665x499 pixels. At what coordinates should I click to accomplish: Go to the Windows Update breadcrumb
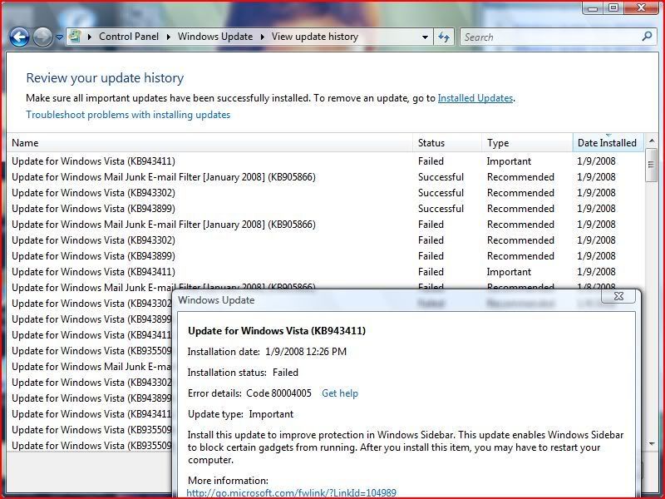pos(214,37)
